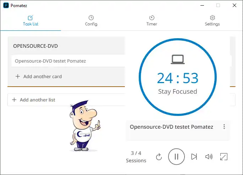Reset the timer with the circular arrow icon
Screen dimensions: 243x175
159,157
